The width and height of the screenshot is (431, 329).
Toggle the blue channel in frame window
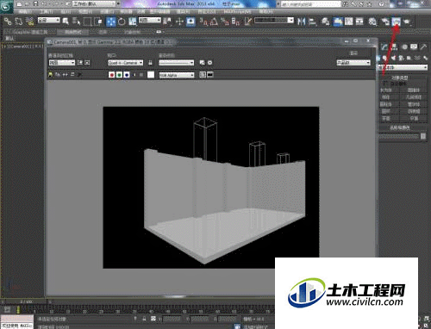(127, 75)
